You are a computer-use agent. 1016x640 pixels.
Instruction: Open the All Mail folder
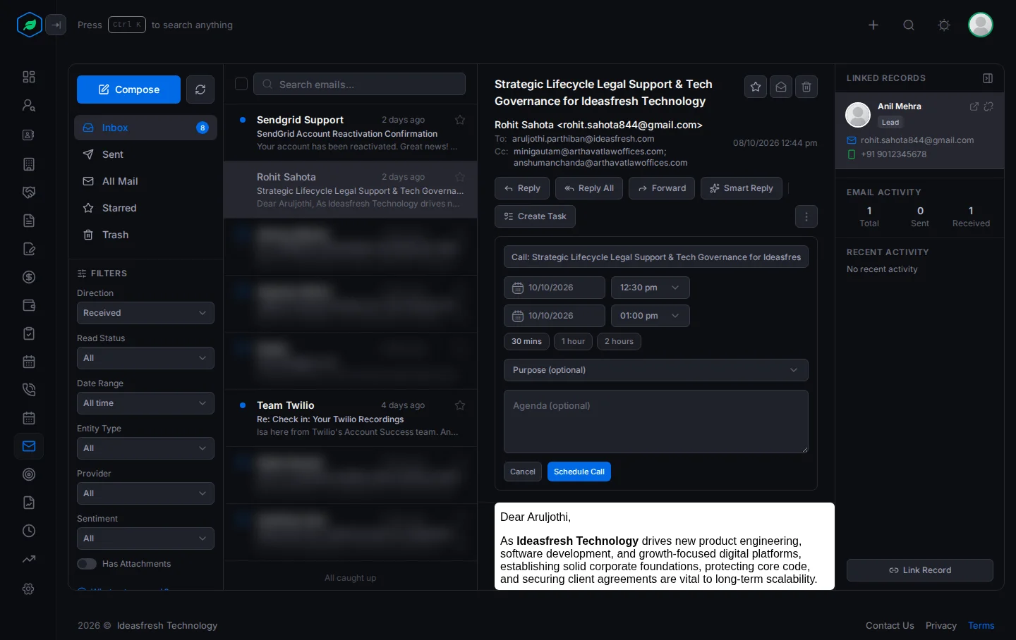click(145, 181)
